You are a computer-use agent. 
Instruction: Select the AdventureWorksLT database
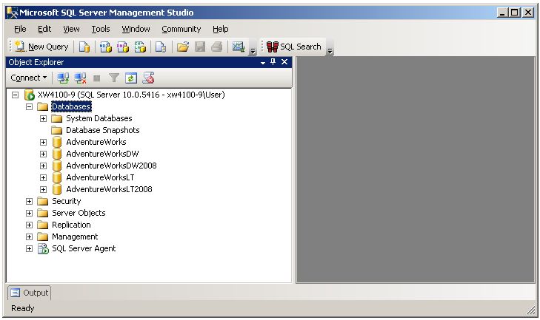pyautogui.click(x=100, y=177)
